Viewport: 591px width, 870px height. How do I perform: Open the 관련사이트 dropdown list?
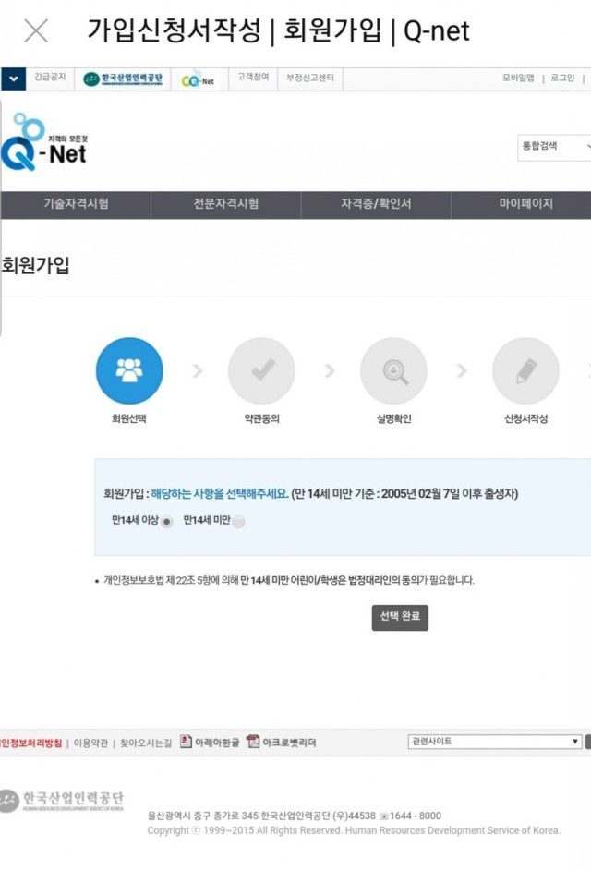coord(495,742)
